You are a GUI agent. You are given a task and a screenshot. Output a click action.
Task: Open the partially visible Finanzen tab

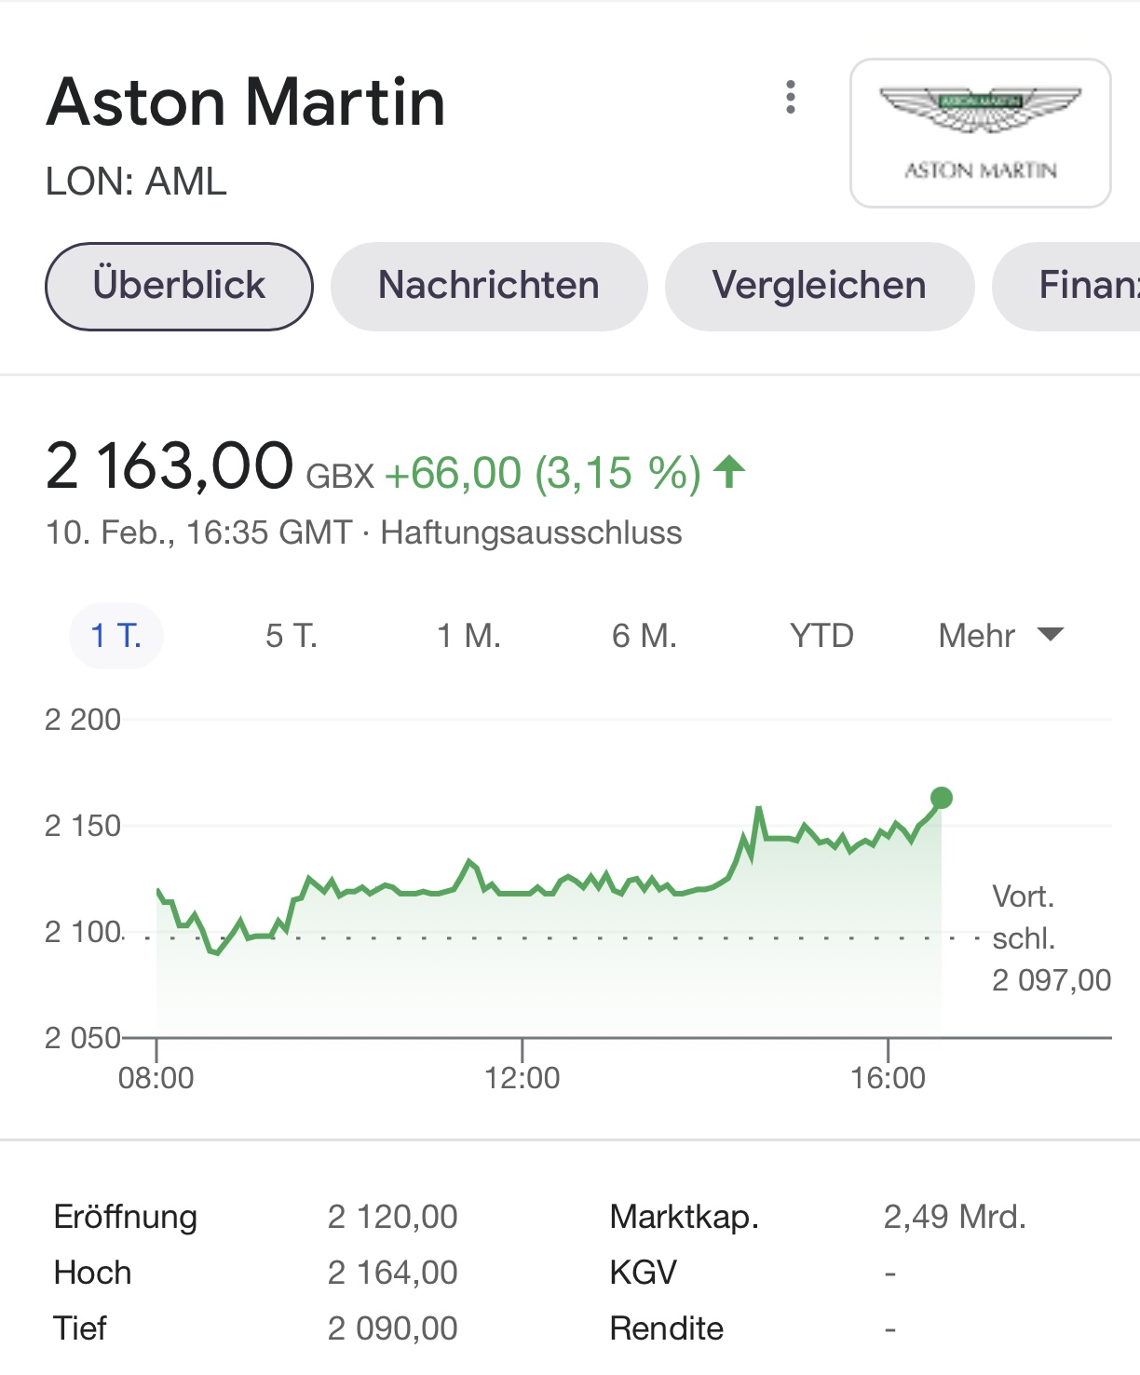coord(1067,286)
